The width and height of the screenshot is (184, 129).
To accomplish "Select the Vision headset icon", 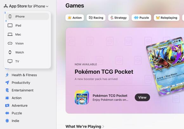I will tap(10, 43).
